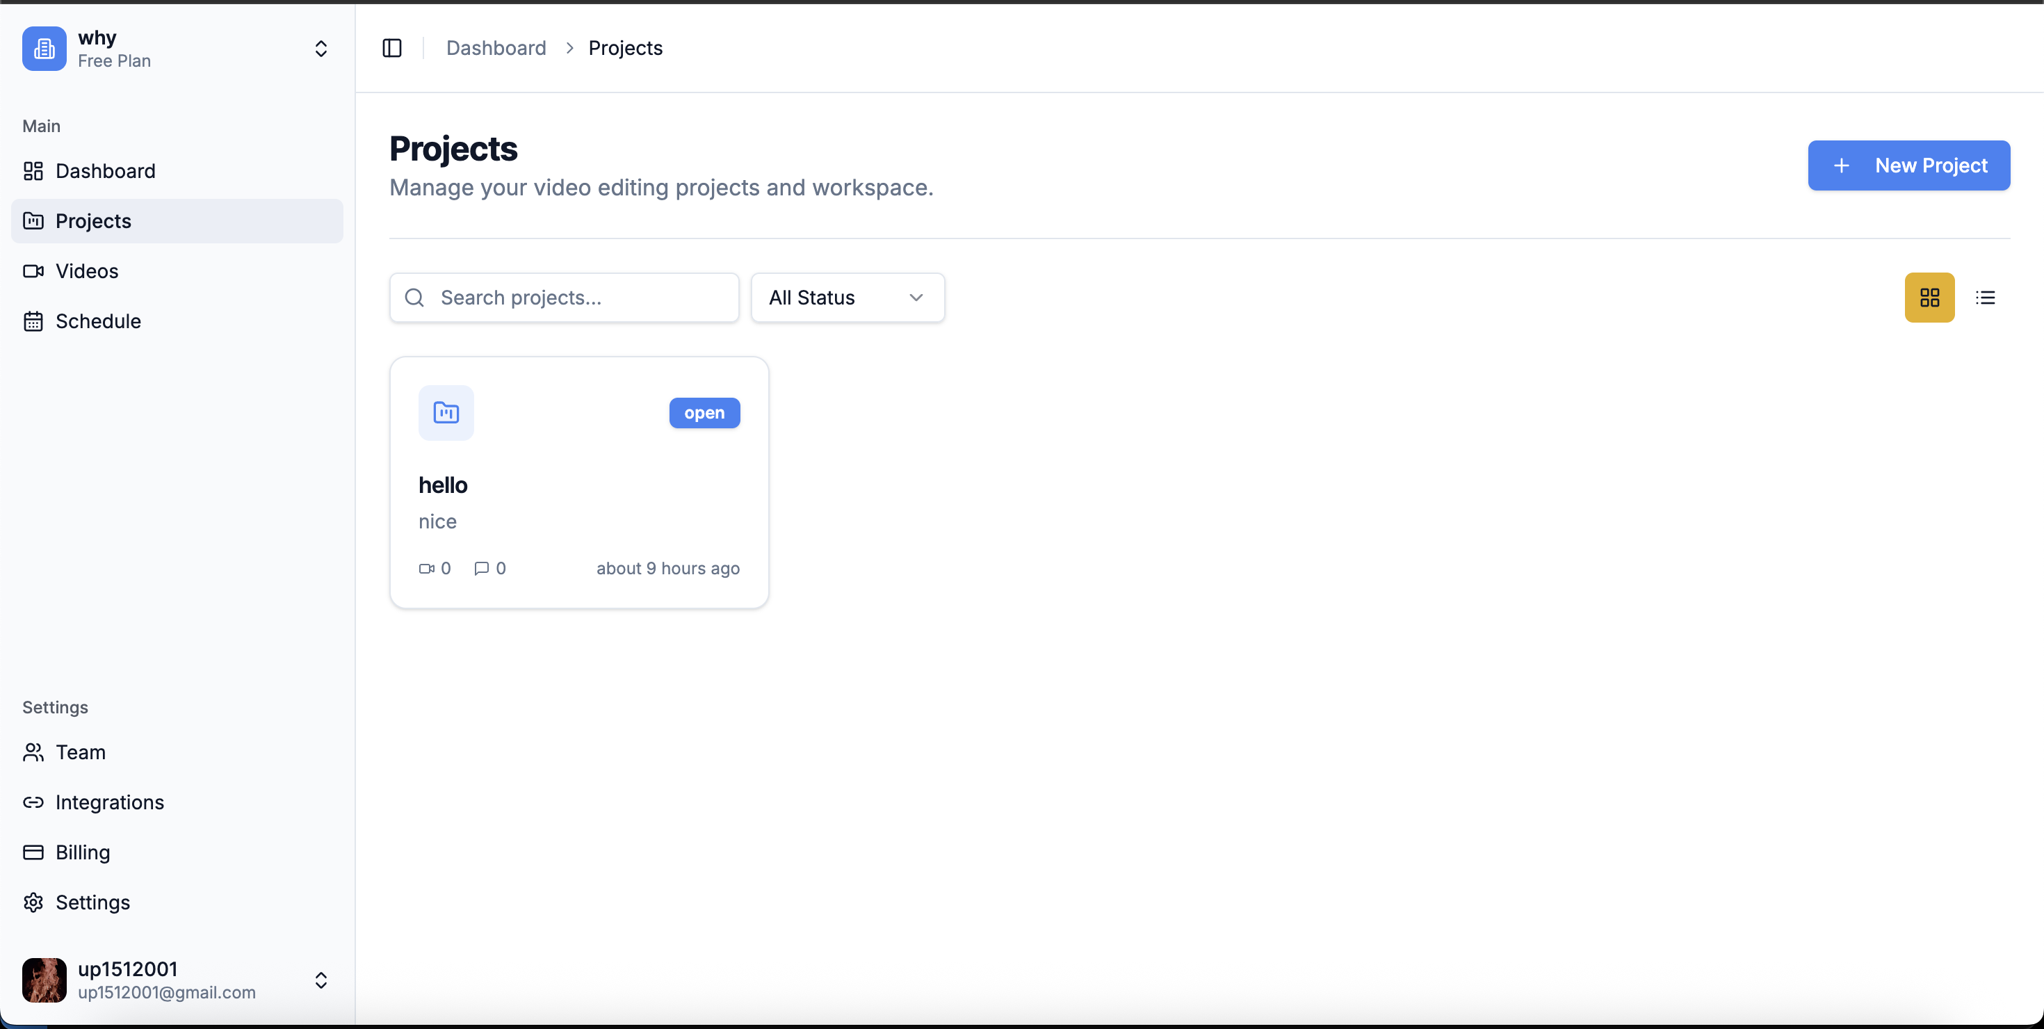The height and width of the screenshot is (1029, 2044).
Task: Open the Schedule calendar view
Action: (97, 321)
